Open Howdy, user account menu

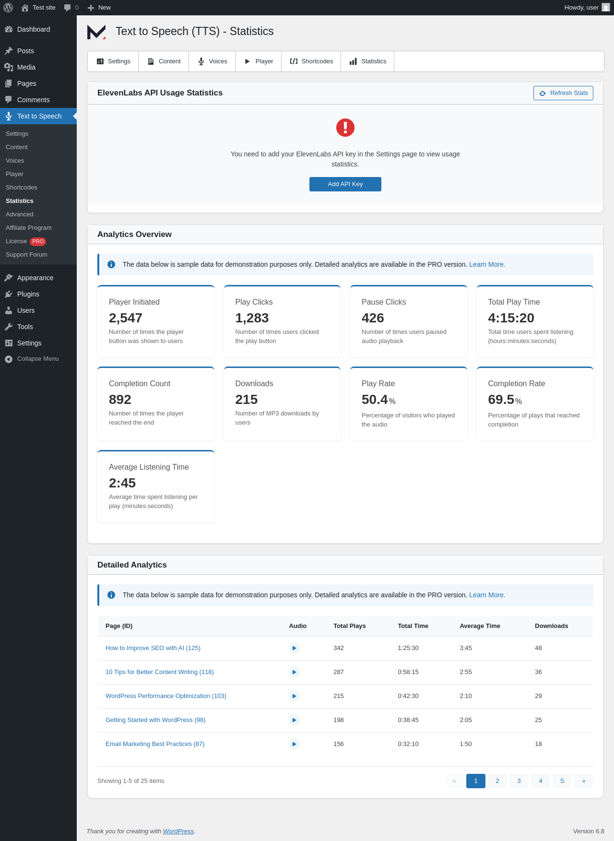(587, 8)
